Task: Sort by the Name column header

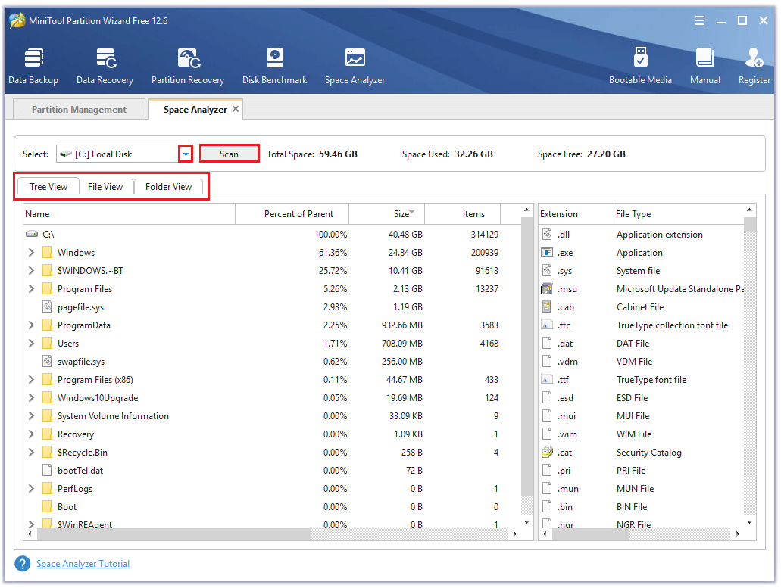Action: click(x=129, y=214)
